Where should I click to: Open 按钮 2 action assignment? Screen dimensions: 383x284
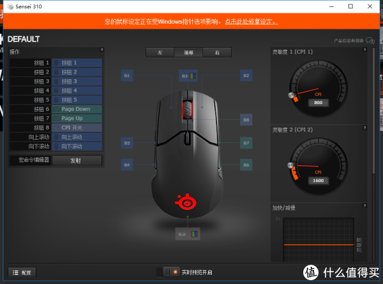click(77, 72)
